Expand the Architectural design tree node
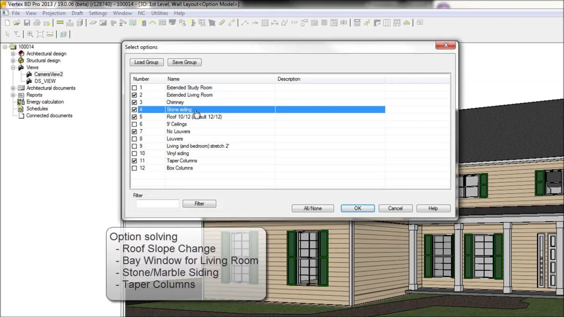Screen dimensions: 564x317 pyautogui.click(x=13, y=54)
